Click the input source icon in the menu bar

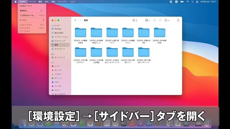point(176,1)
